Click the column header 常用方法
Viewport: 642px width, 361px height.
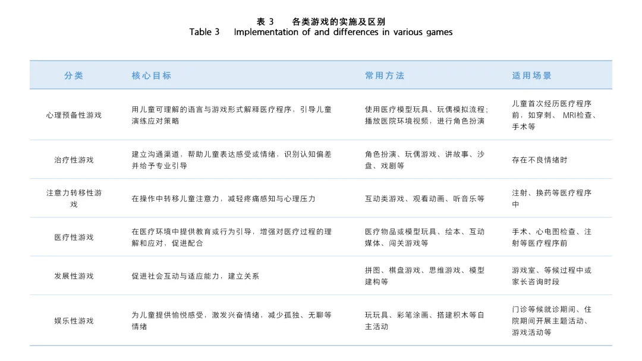tap(385, 75)
